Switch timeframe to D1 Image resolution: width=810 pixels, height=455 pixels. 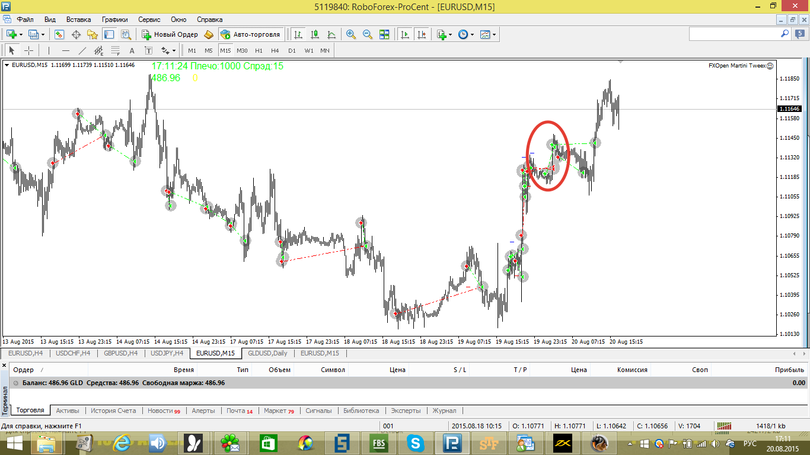pyautogui.click(x=292, y=50)
